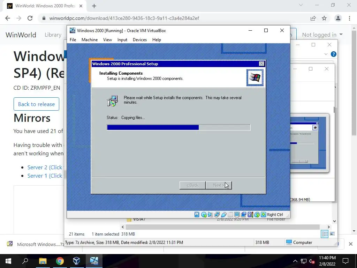Open a new Chrome tab with plus
Screen dimensions: 357x268
[94, 6]
